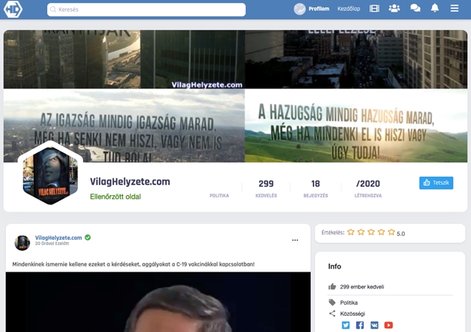Open the post's three-dot options menu

295,240
